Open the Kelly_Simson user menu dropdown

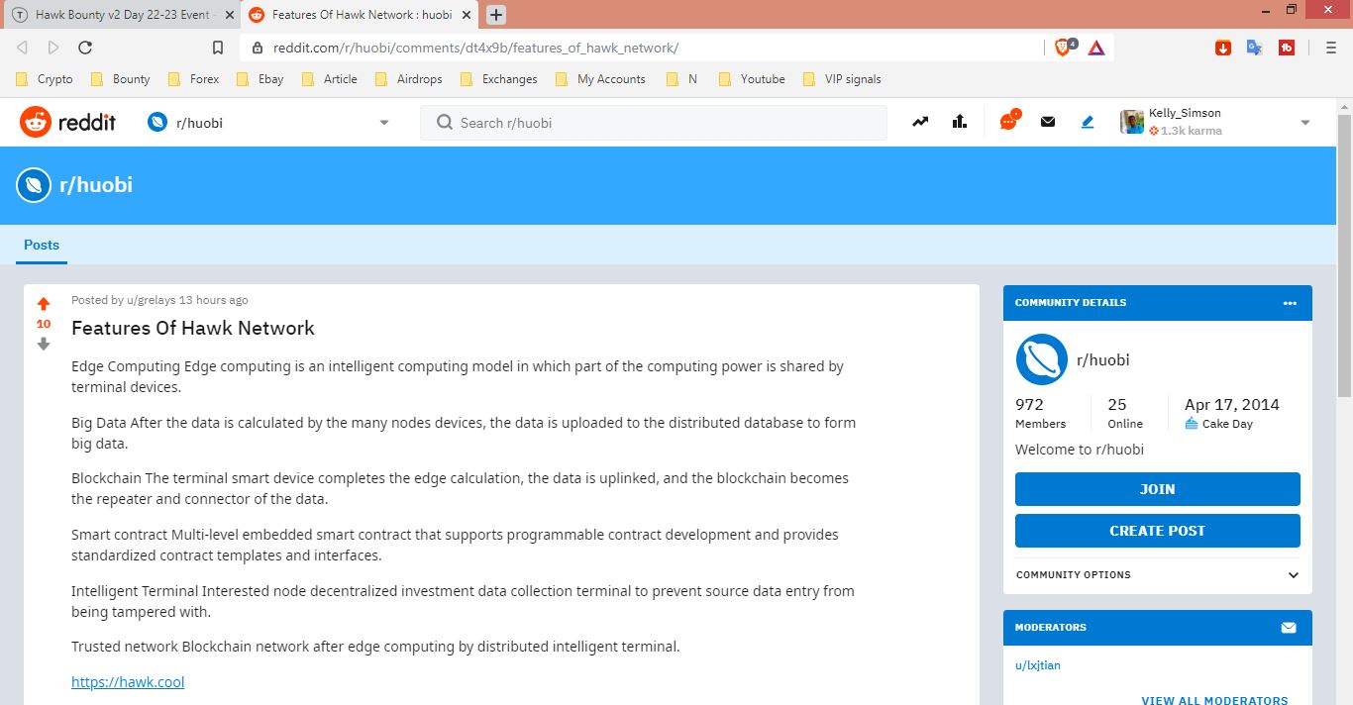click(1305, 123)
